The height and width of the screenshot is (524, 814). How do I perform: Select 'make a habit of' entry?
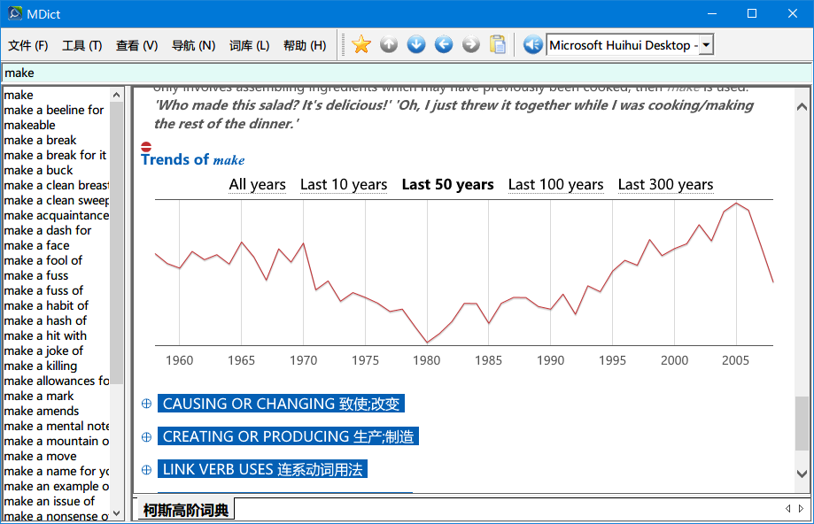coord(46,305)
